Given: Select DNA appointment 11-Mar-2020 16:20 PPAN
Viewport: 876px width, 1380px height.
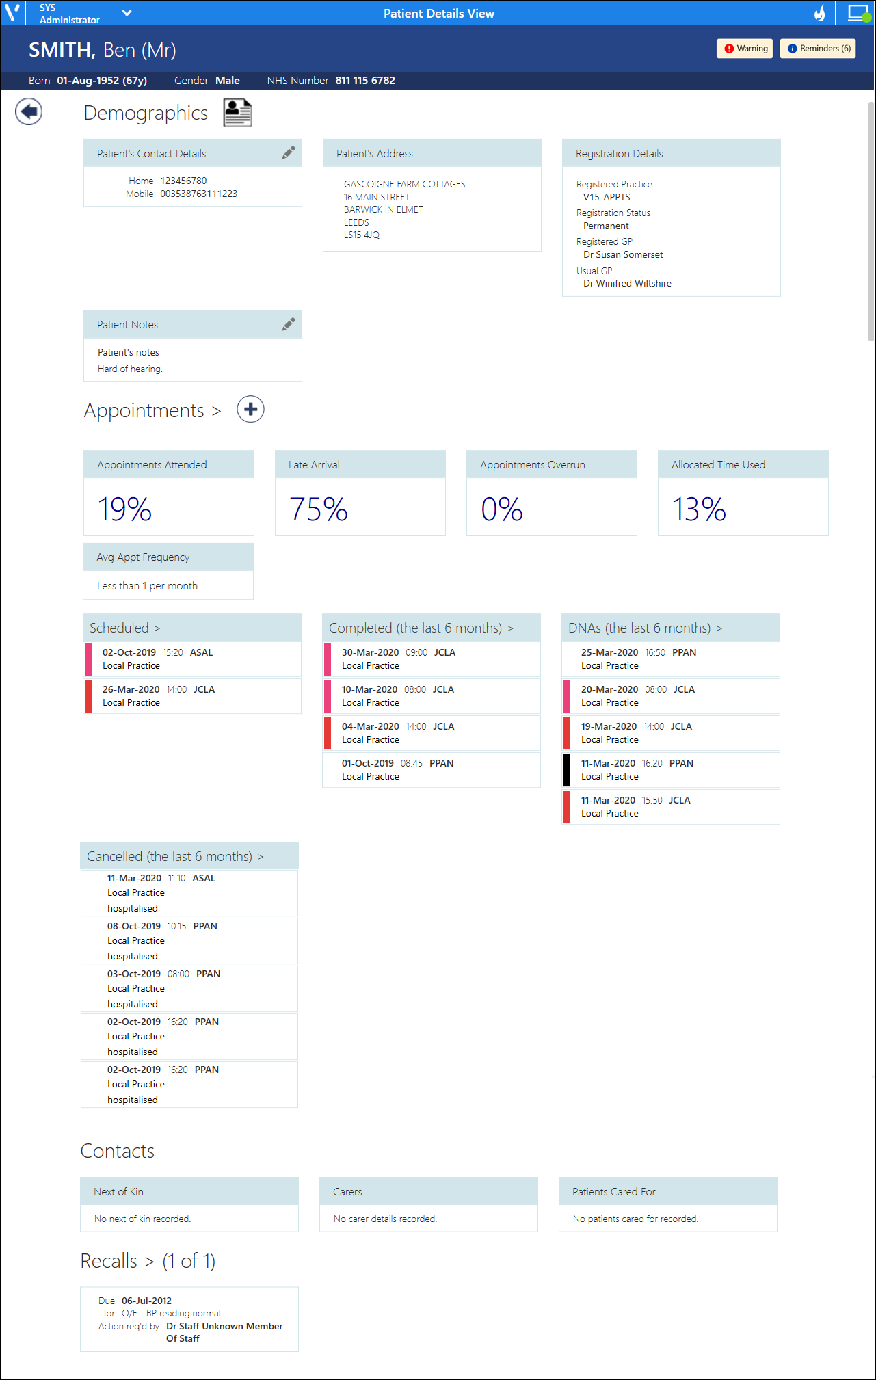Looking at the screenshot, I should click(672, 769).
